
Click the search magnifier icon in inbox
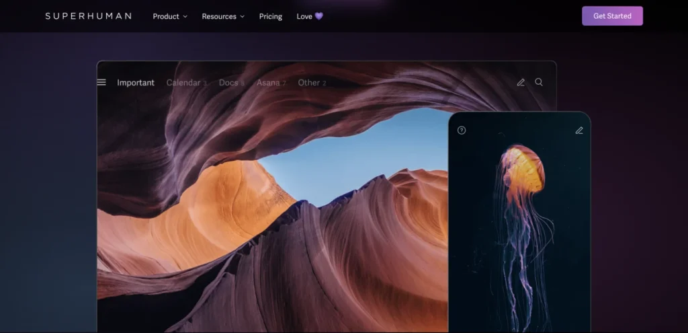click(539, 82)
